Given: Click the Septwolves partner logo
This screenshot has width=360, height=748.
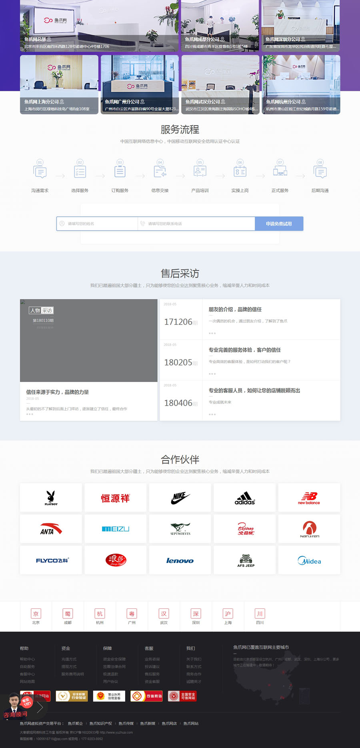Looking at the screenshot, I should [180, 529].
